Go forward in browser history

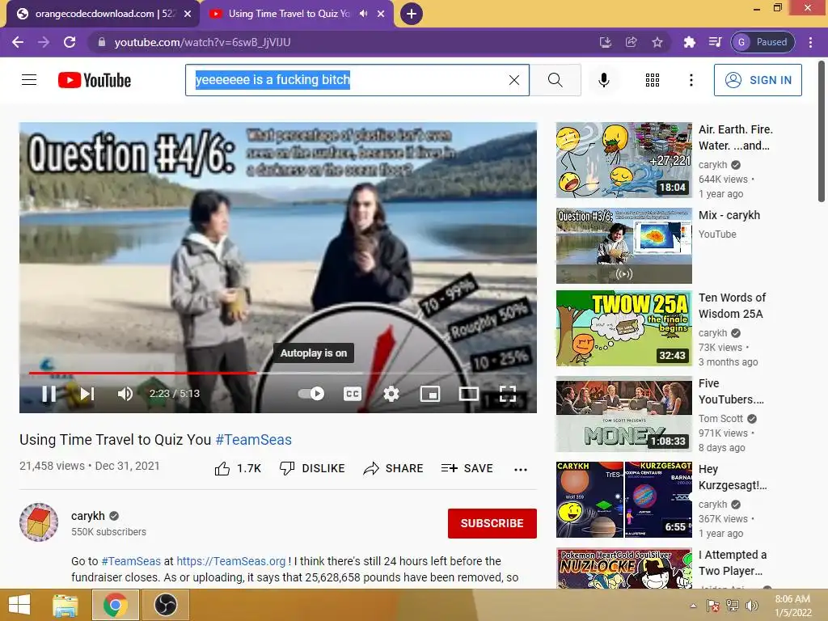point(44,42)
